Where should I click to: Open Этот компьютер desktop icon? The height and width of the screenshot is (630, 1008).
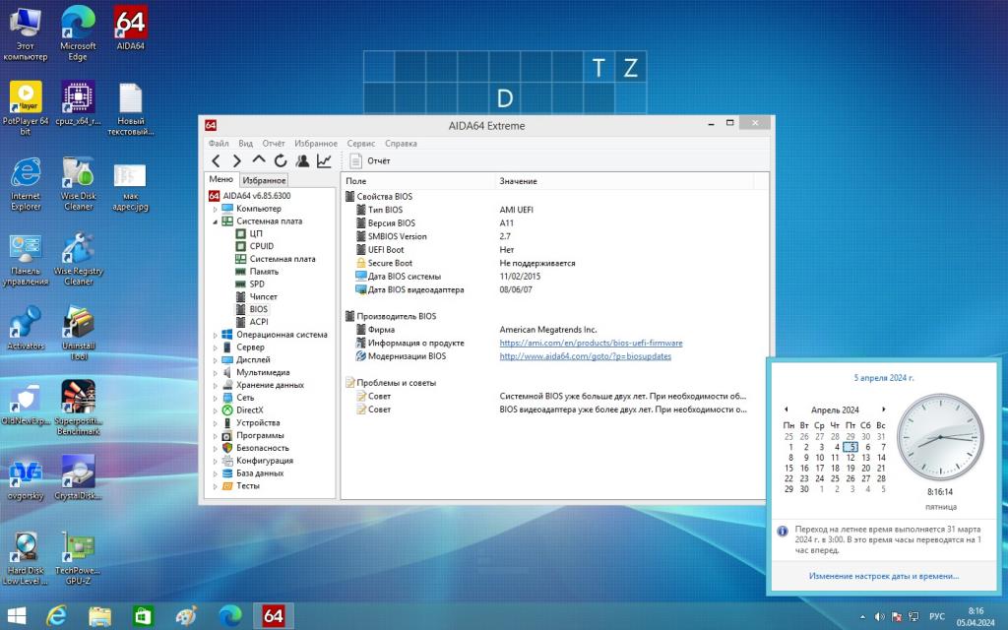tap(25, 33)
